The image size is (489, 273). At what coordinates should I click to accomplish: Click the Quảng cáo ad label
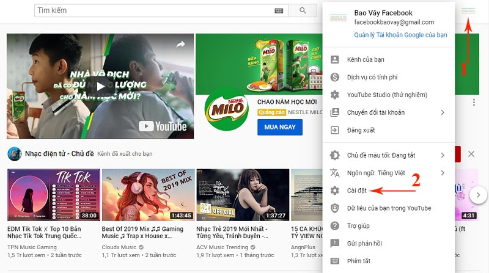(271, 112)
